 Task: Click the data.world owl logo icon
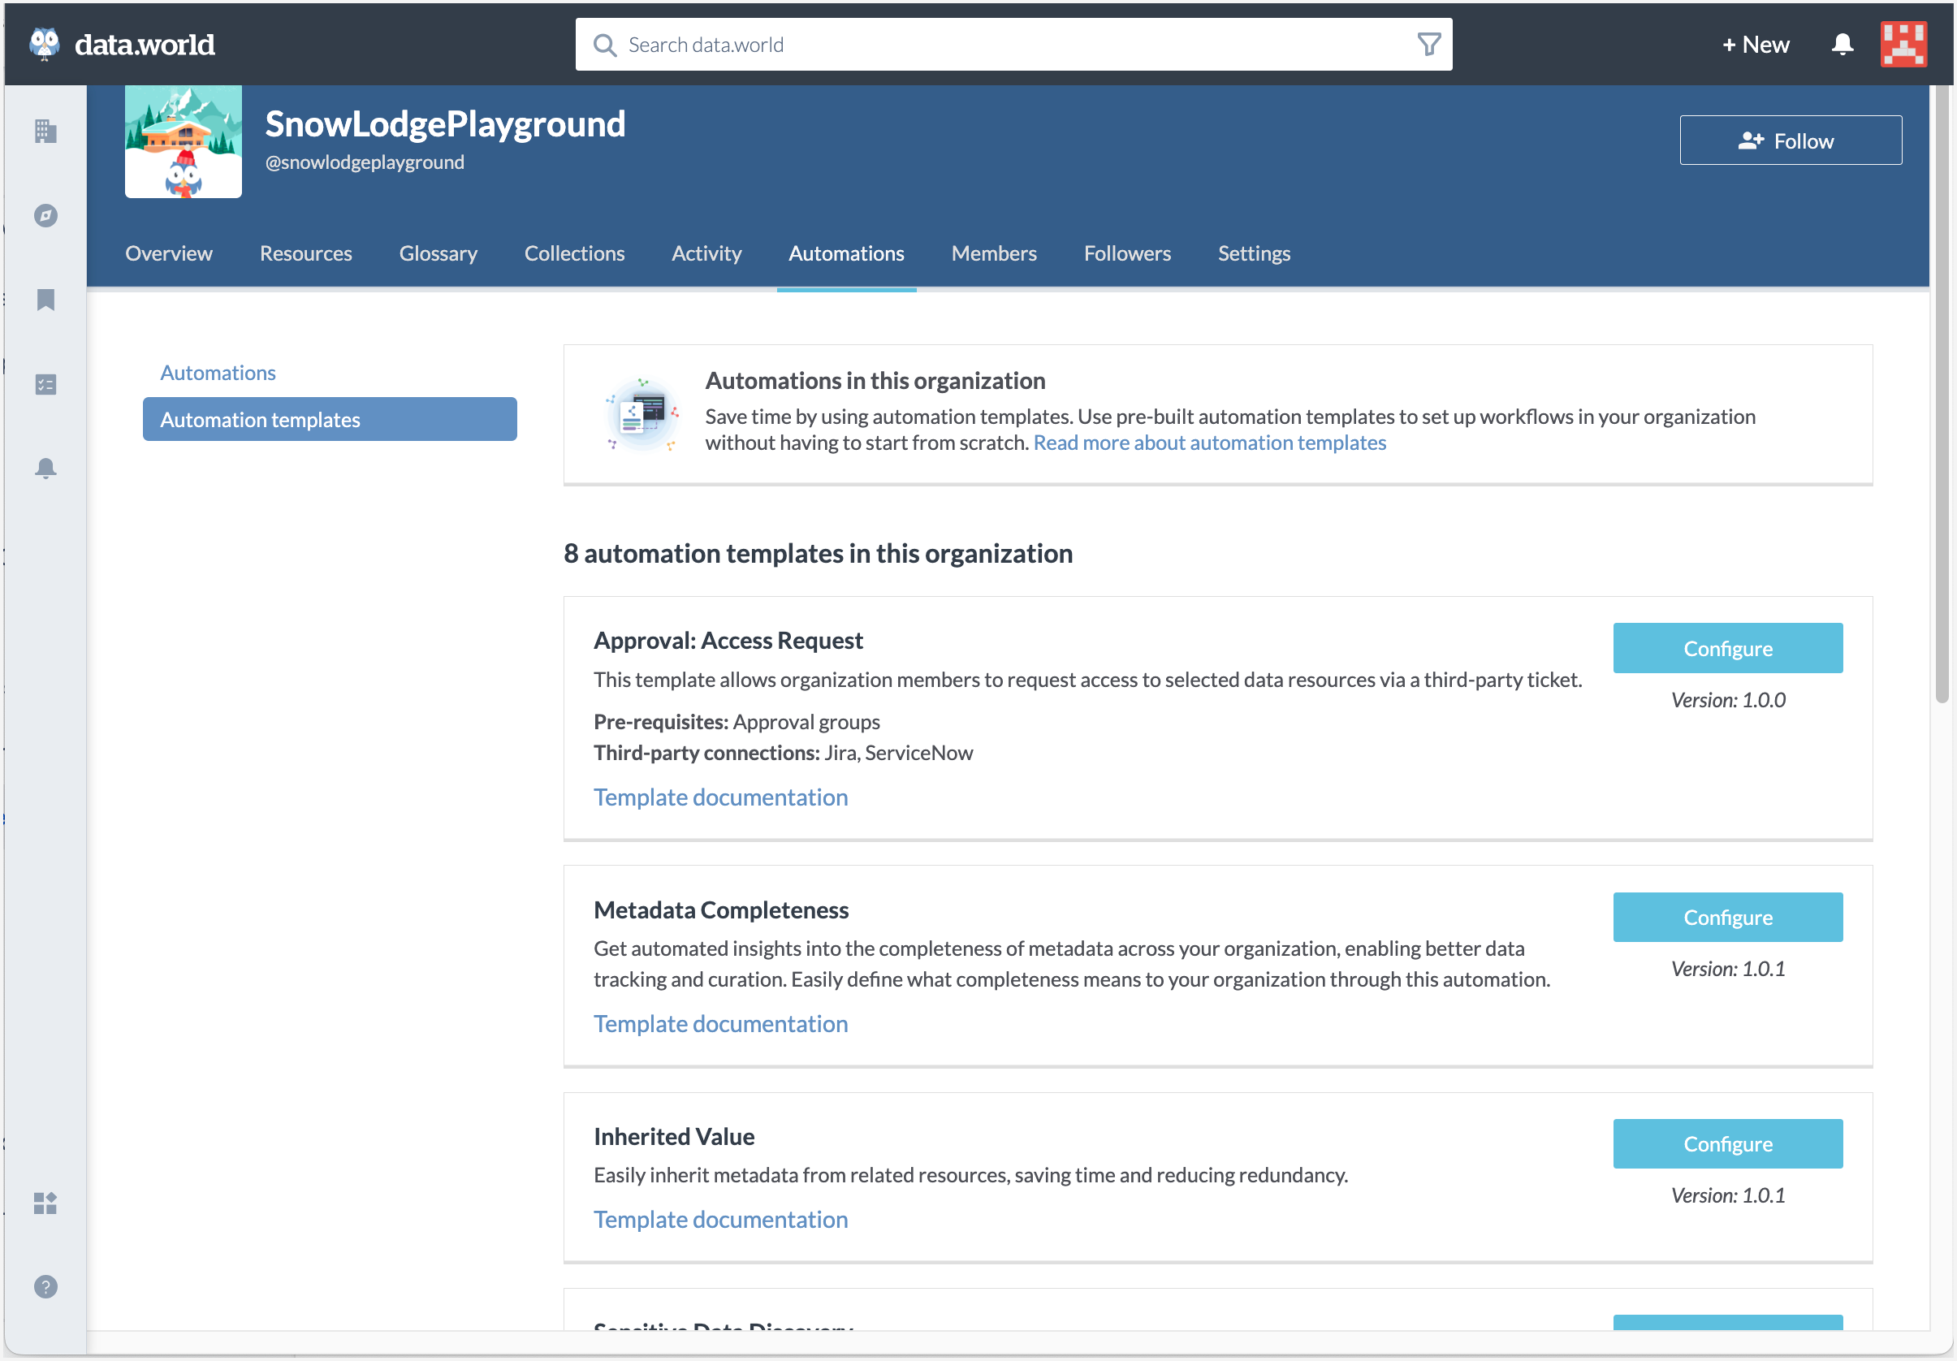point(45,41)
